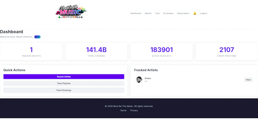This screenshot has width=258, height=122.
Task: Go to the Search nav link
Action: [148, 13]
